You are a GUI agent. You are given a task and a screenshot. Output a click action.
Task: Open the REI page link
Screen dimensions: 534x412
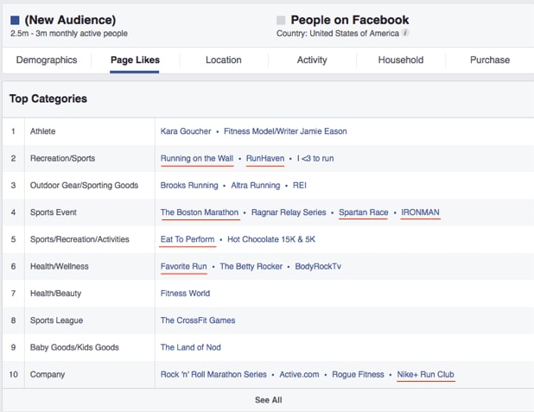[299, 185]
